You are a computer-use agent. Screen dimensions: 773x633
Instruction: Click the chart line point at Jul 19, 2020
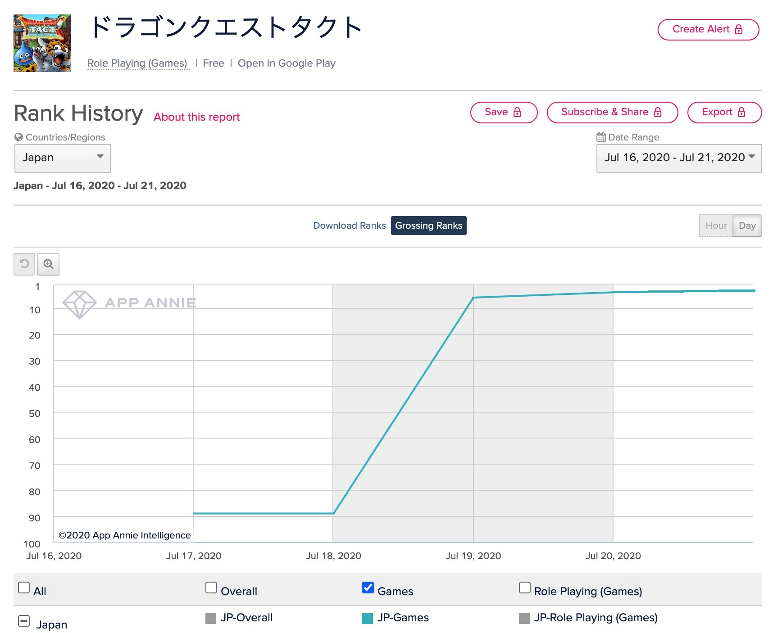click(473, 298)
